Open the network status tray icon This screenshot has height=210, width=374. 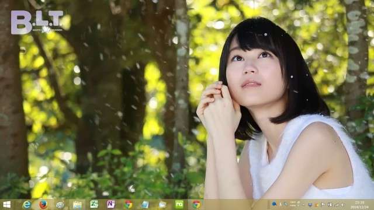point(337,205)
